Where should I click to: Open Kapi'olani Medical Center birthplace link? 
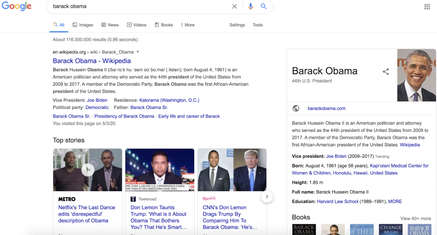(x=360, y=169)
